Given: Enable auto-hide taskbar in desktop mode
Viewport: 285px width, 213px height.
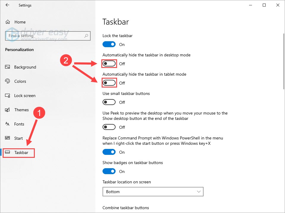Looking at the screenshot, I should (x=109, y=63).
